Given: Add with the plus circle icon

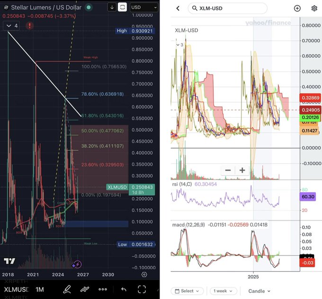Looking at the screenshot, I should coord(297,9).
